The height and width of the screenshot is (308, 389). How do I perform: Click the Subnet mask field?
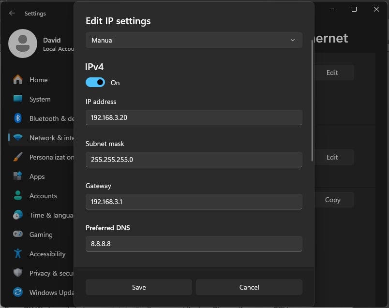point(194,160)
